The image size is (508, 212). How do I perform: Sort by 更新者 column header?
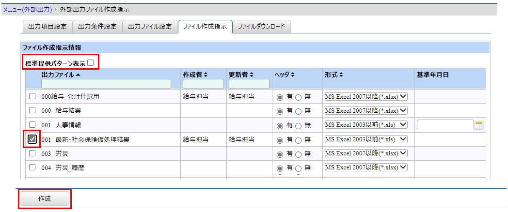coord(241,75)
